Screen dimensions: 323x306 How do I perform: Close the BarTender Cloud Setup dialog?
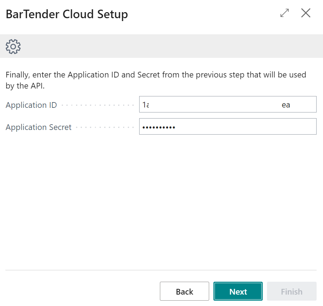[306, 13]
